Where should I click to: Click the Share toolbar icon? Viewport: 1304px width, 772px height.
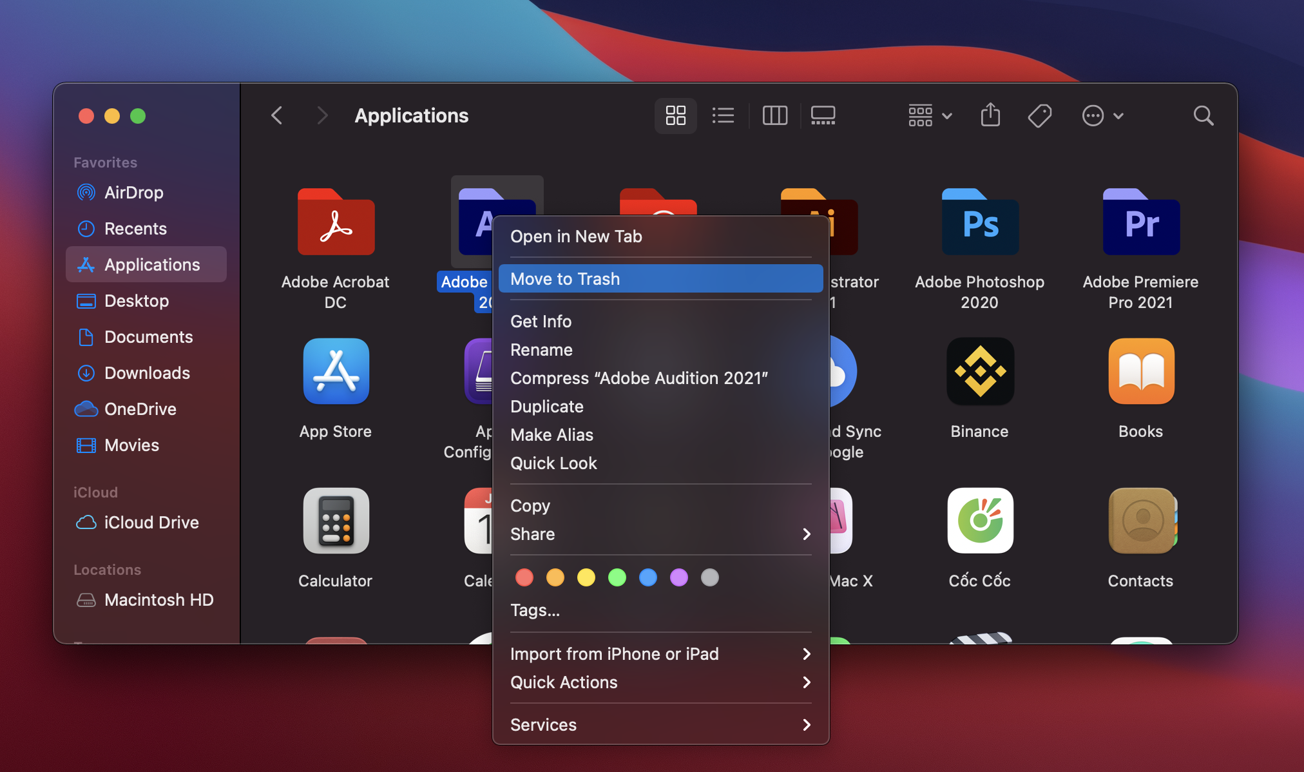[x=990, y=116]
